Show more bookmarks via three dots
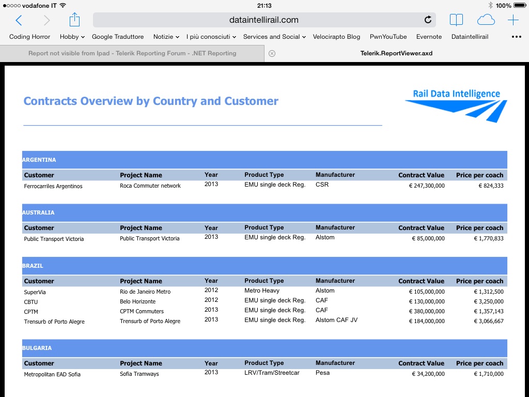This screenshot has height=397, width=529. tap(516, 37)
